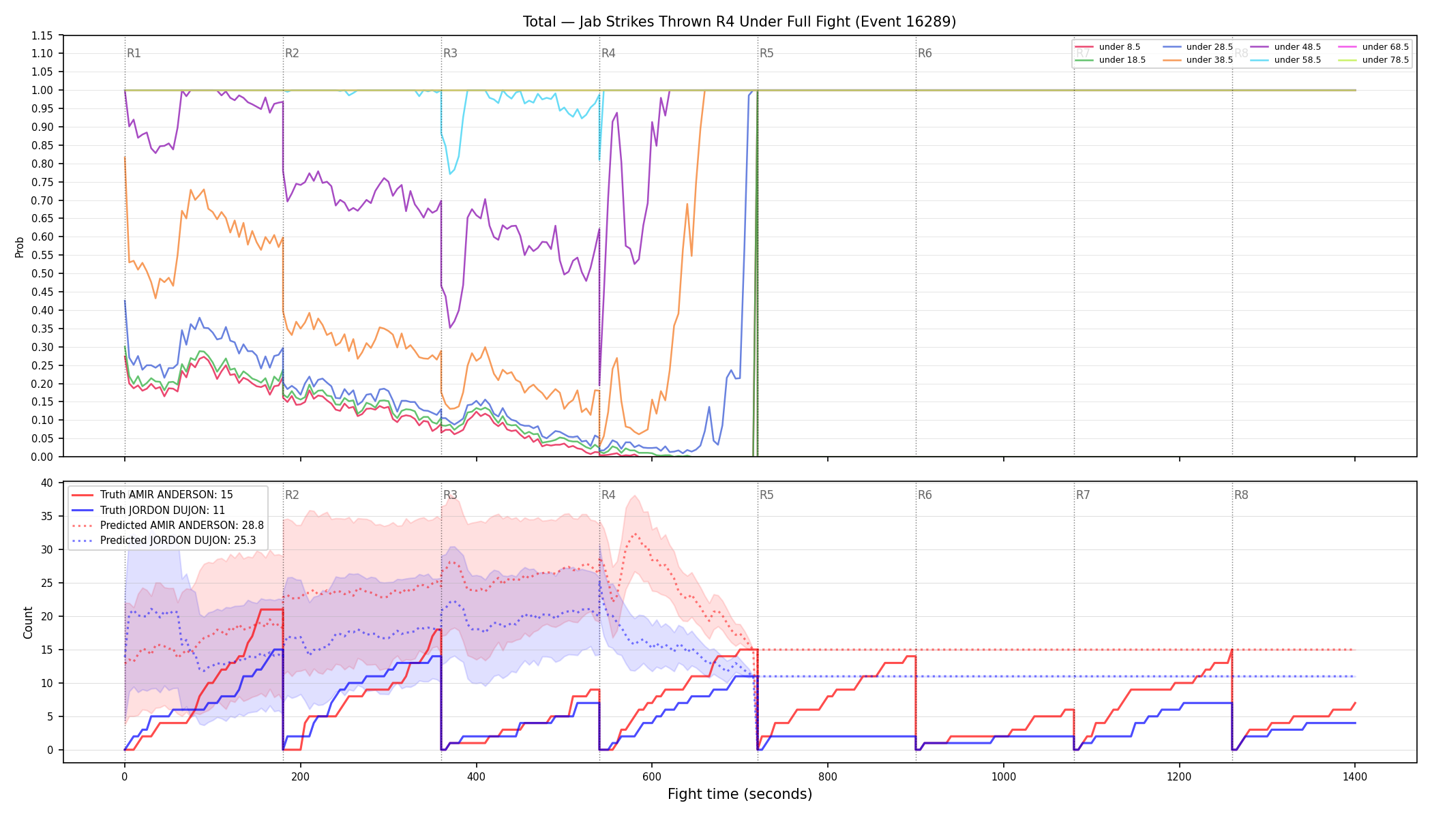Click the R2 round marker in the count chart
The height and width of the screenshot is (818, 1432).
click(x=292, y=495)
